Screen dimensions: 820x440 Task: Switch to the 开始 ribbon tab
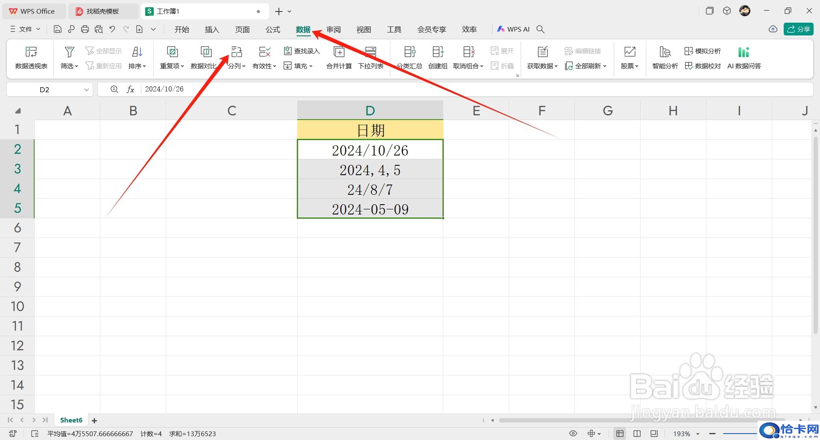coord(182,29)
